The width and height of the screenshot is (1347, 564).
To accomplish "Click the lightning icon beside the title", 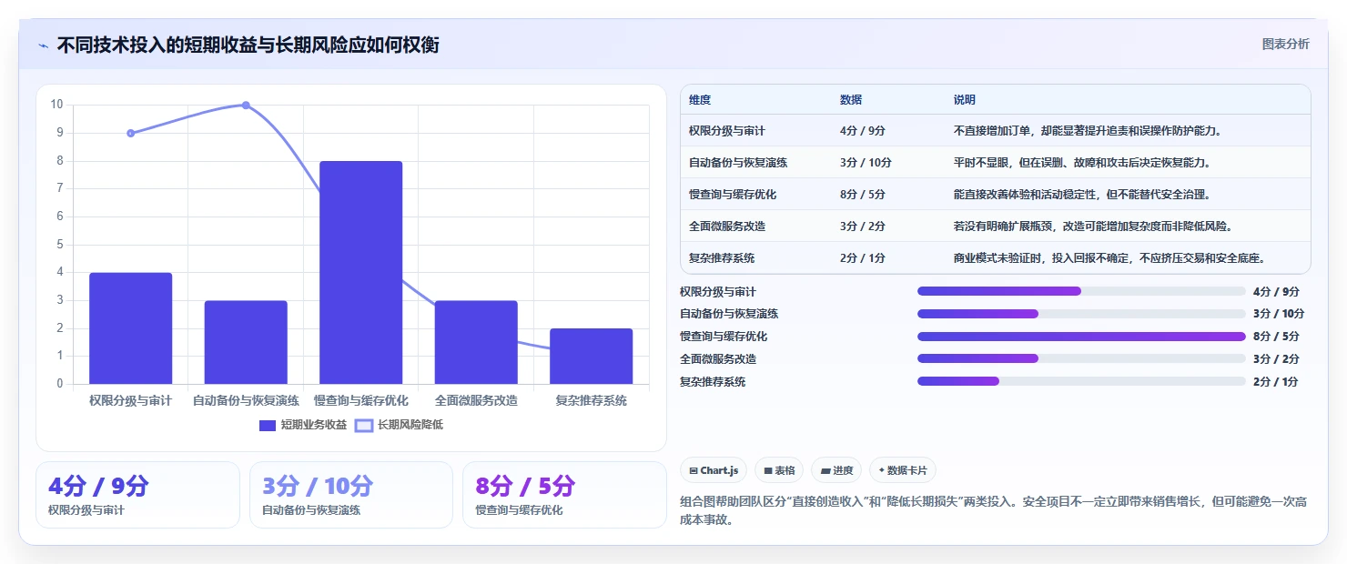I will pyautogui.click(x=43, y=45).
